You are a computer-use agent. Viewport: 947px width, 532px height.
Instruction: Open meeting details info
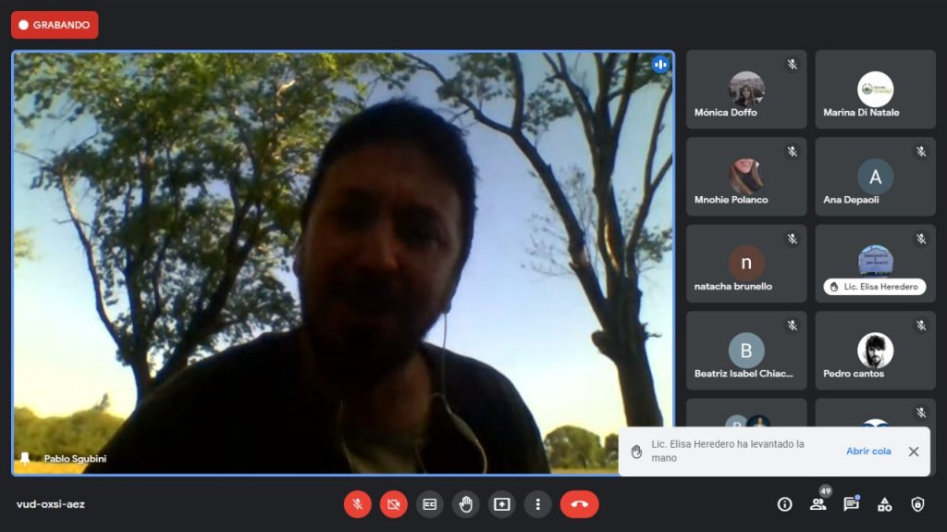pyautogui.click(x=784, y=504)
